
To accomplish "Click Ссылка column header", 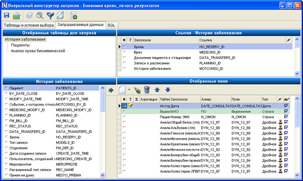I will point(242,40).
